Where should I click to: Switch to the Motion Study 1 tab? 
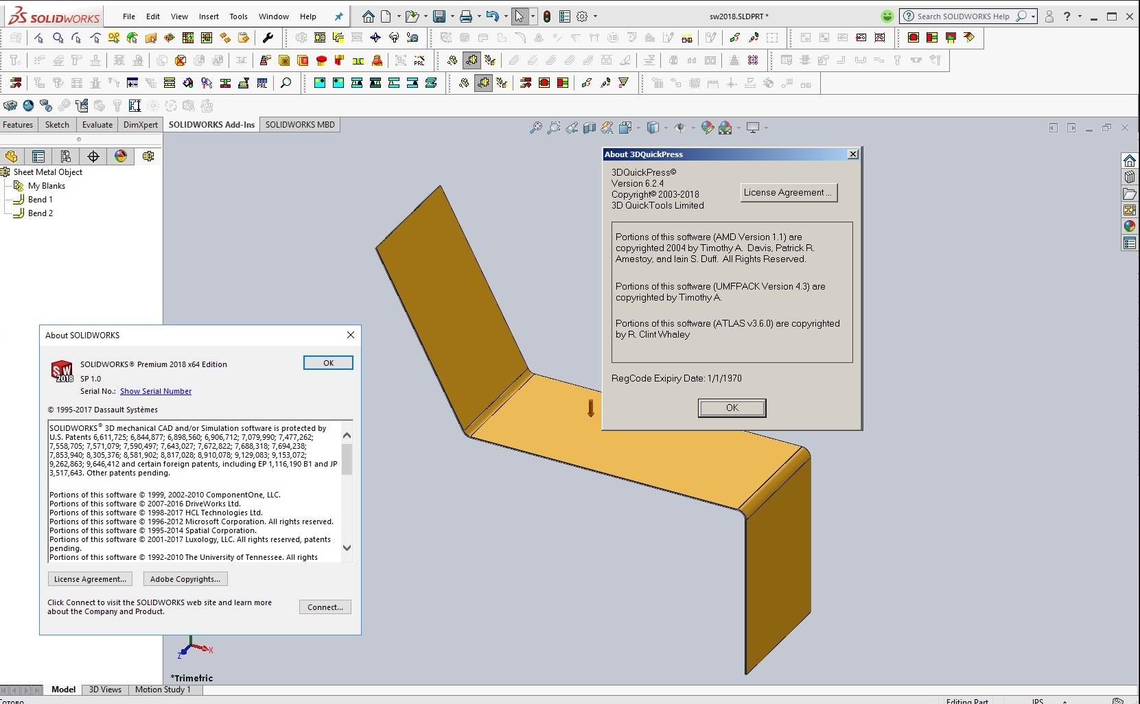163,690
